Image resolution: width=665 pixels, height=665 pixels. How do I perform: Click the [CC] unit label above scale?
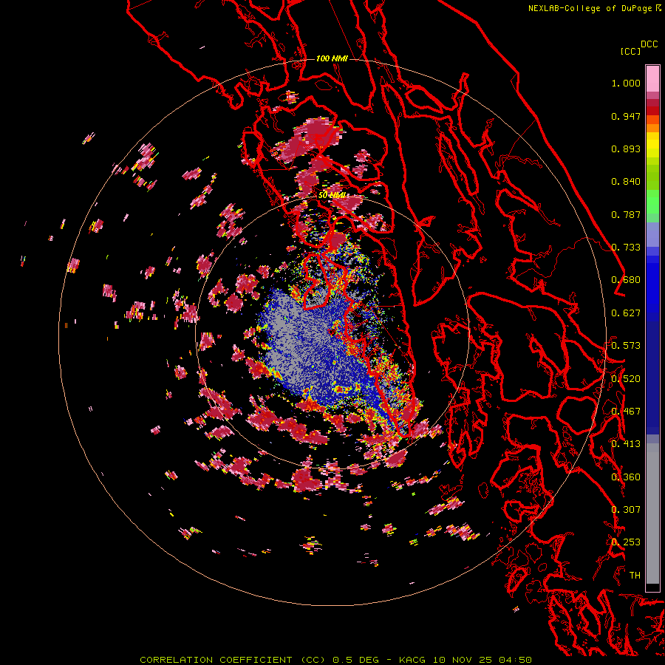pyautogui.click(x=630, y=51)
